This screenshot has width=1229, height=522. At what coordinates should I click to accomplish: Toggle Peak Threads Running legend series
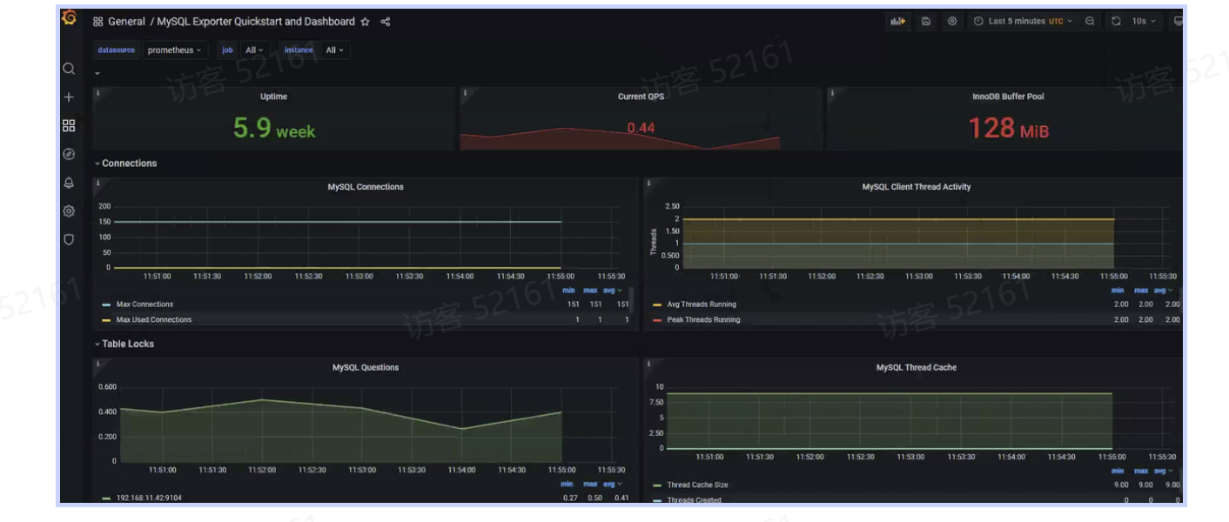click(x=703, y=320)
